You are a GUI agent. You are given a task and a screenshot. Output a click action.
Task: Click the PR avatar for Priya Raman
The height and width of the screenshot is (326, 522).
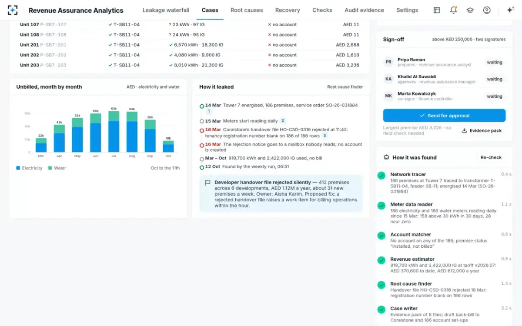[x=388, y=62]
